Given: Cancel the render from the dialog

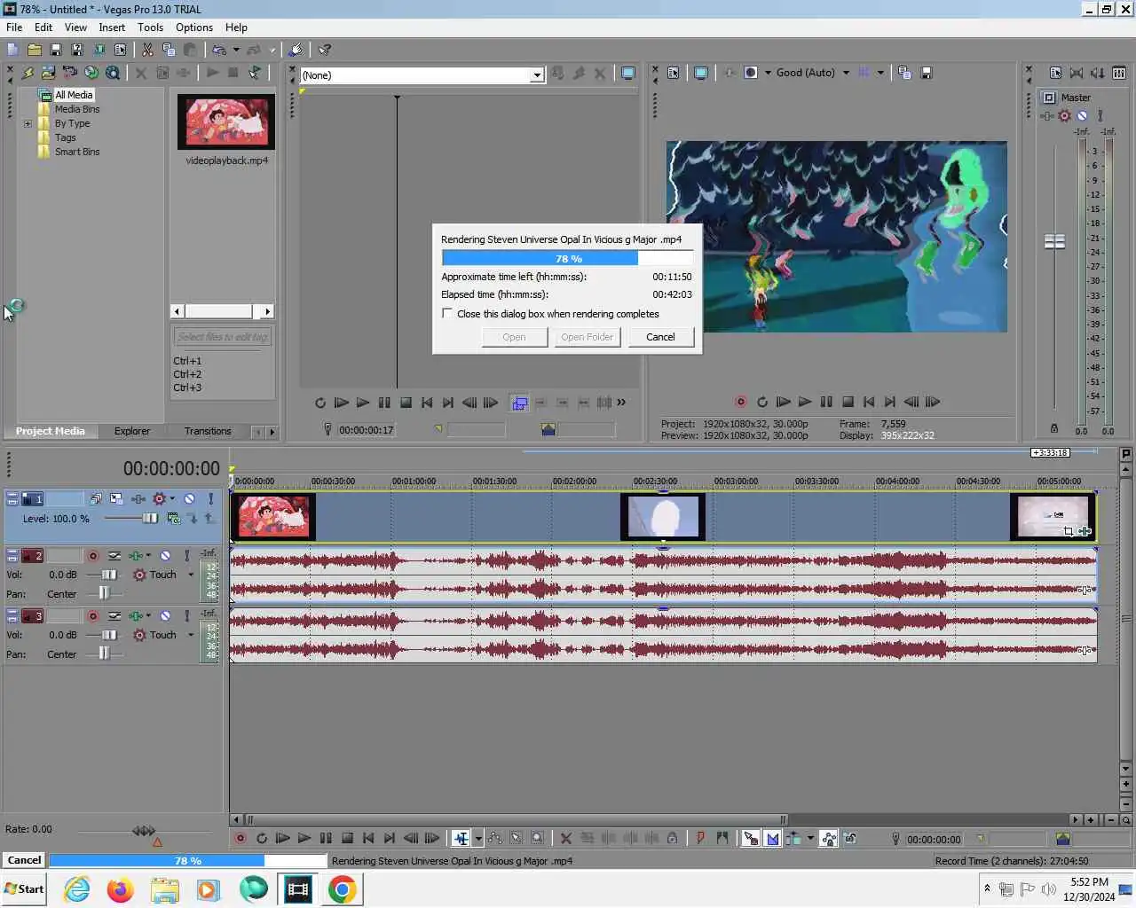Looking at the screenshot, I should (x=660, y=337).
